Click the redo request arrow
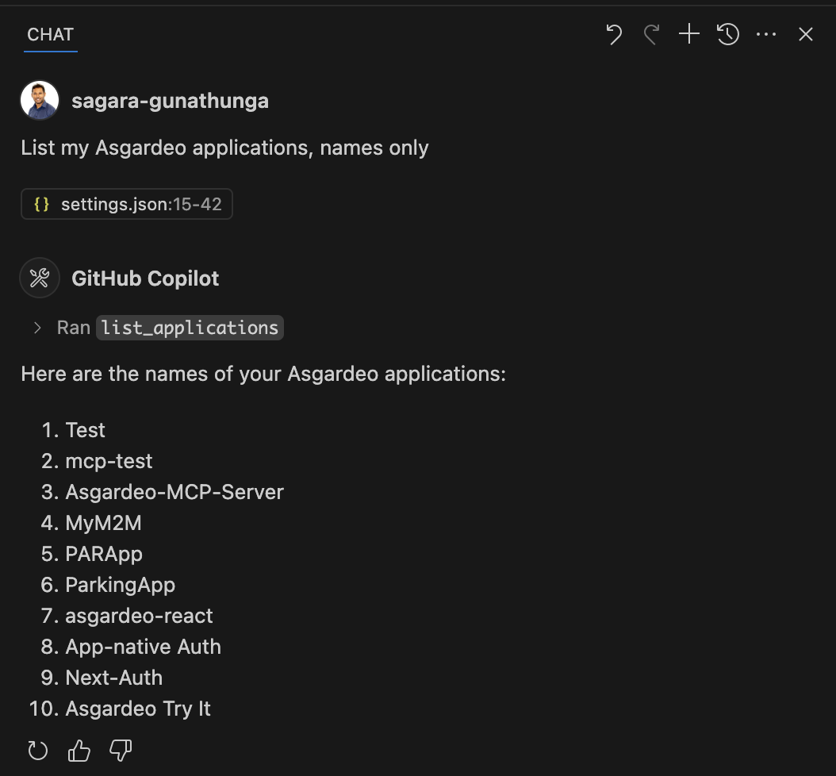The image size is (836, 776). pos(651,35)
